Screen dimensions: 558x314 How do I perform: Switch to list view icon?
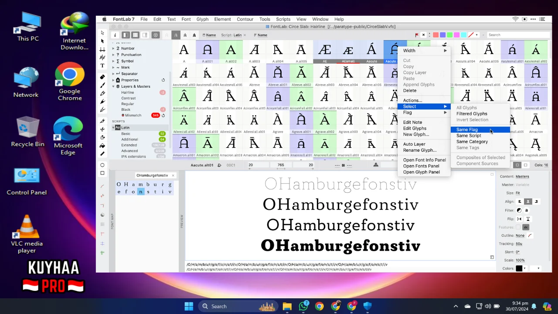[x=145, y=35]
